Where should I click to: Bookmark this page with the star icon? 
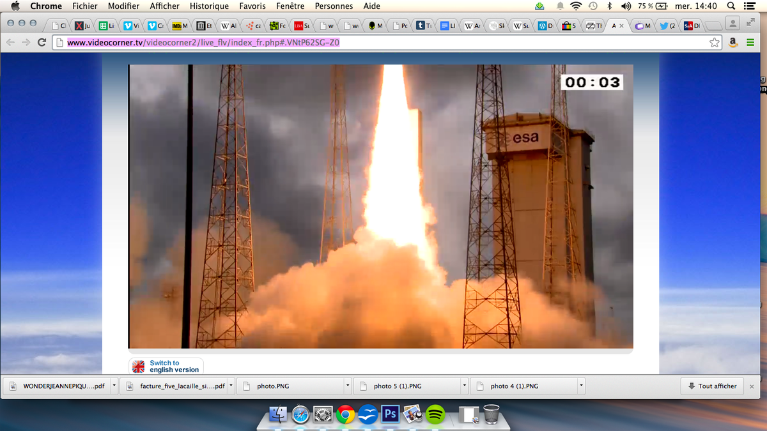pos(715,43)
